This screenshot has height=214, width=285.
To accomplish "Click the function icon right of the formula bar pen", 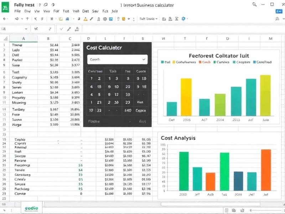I will pyautogui.click(x=77, y=29).
